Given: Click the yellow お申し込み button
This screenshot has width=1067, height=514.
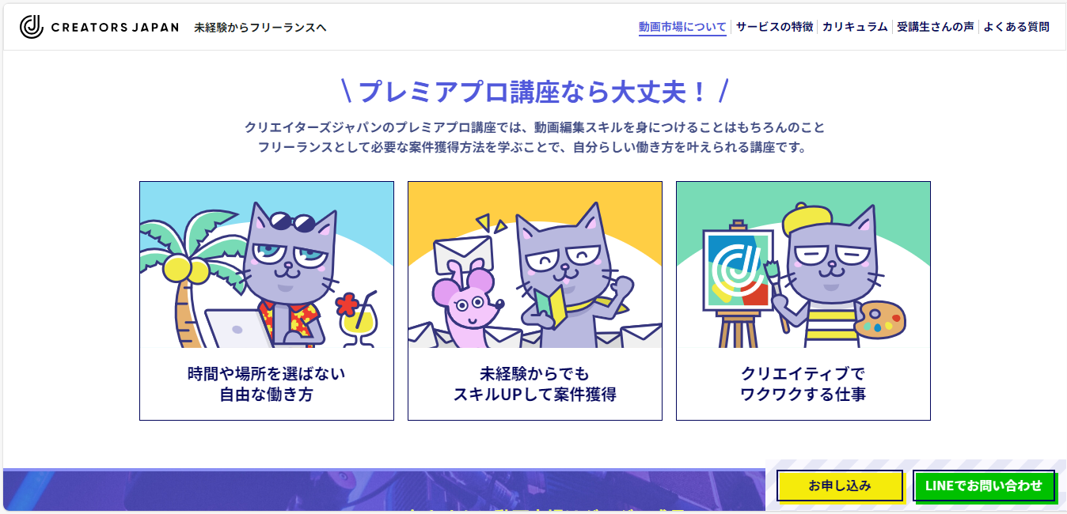Looking at the screenshot, I should click(x=840, y=486).
